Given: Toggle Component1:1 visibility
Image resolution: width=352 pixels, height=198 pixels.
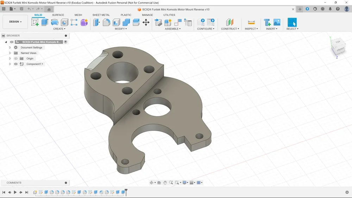Looking at the screenshot, I should pyautogui.click(x=16, y=64).
